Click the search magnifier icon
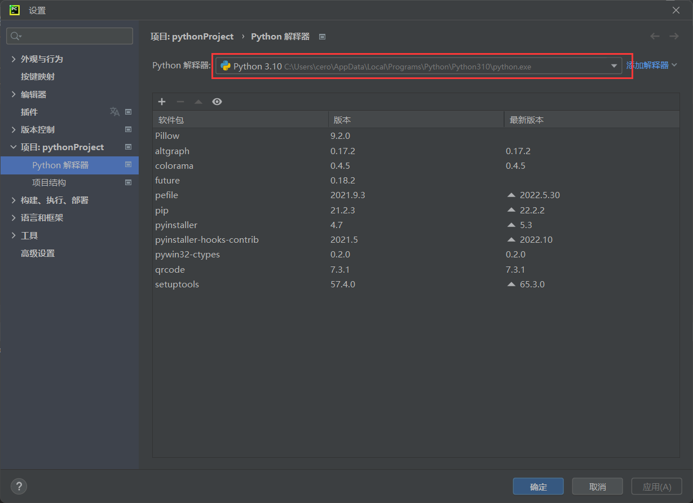The width and height of the screenshot is (693, 503). tap(16, 36)
